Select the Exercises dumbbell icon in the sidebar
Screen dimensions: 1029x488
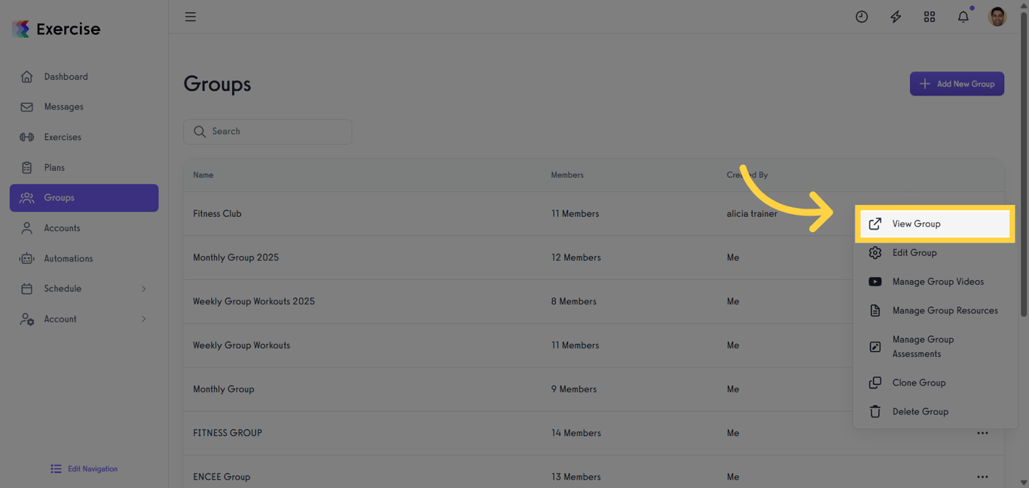coord(26,136)
